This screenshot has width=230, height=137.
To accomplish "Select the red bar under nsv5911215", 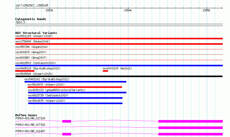I will coord(119,39).
